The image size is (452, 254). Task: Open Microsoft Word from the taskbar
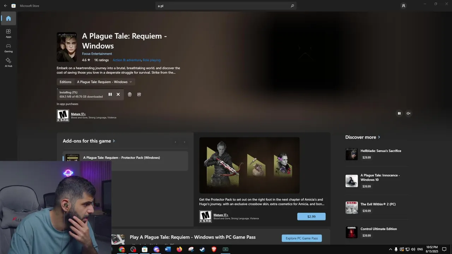point(168,249)
